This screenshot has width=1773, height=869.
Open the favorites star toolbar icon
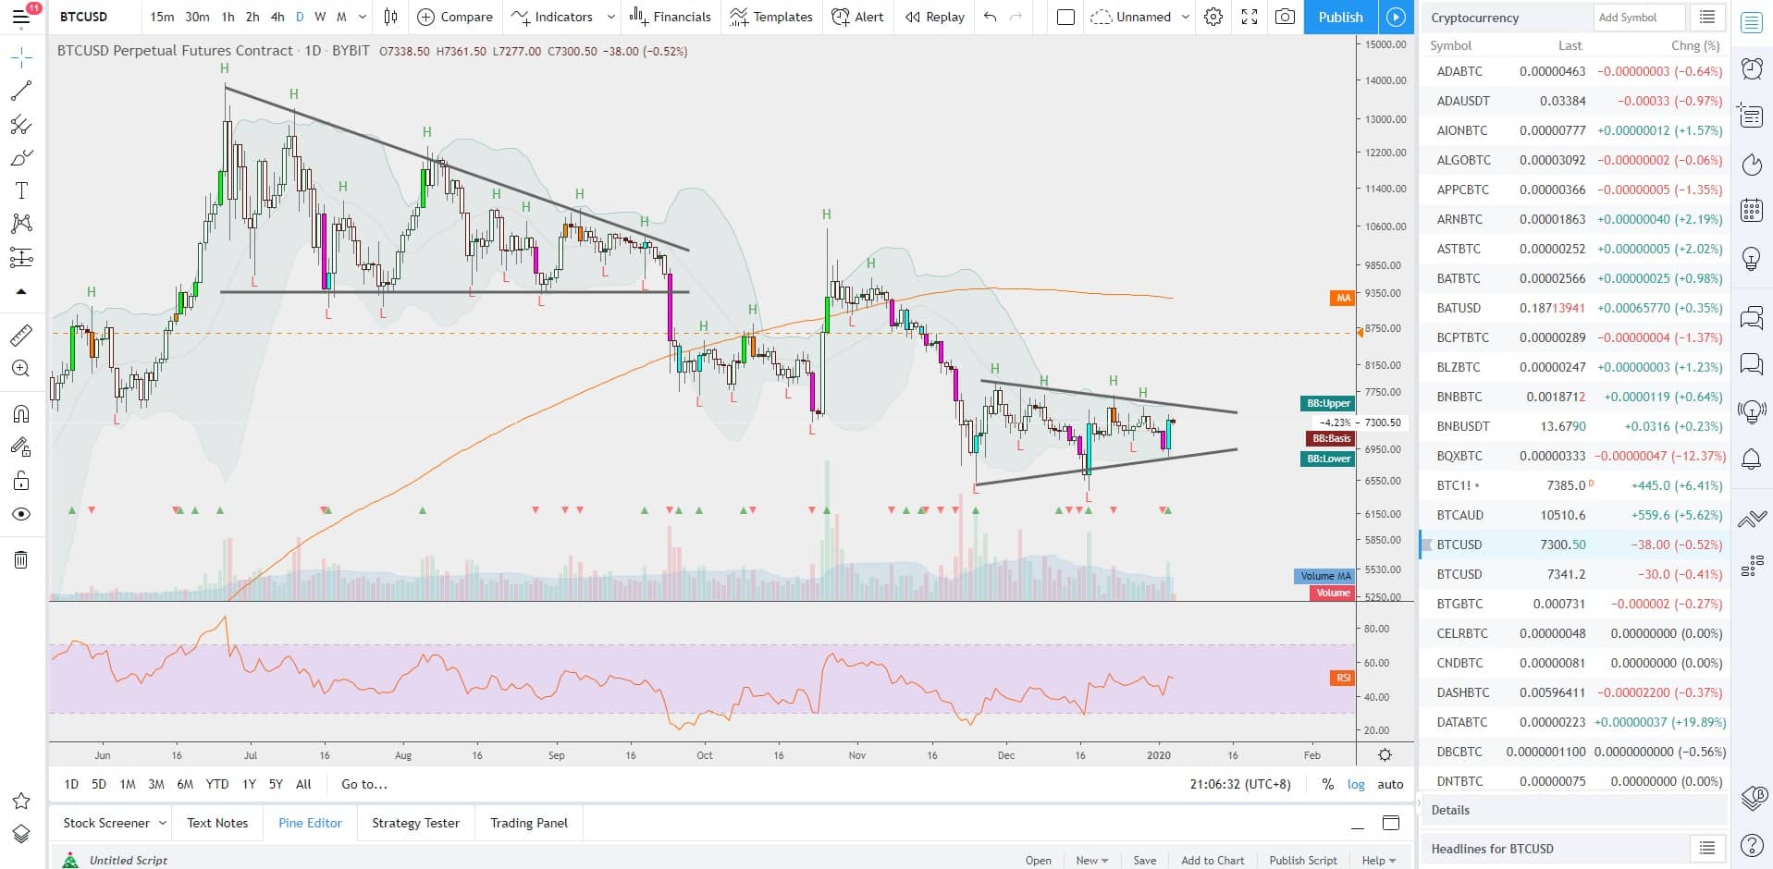tap(21, 801)
